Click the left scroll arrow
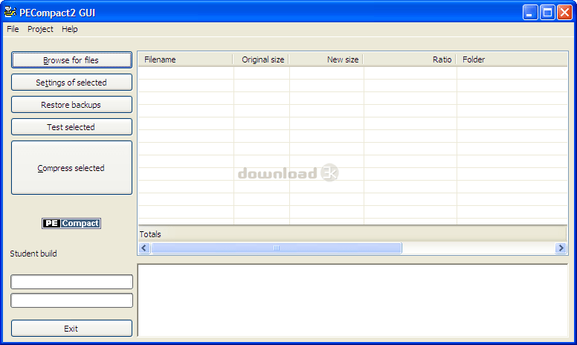Image resolution: width=577 pixels, height=345 pixels. [x=144, y=248]
